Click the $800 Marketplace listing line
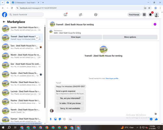Image resolution: width=163 pixels, height=130 pixels. [67, 33]
